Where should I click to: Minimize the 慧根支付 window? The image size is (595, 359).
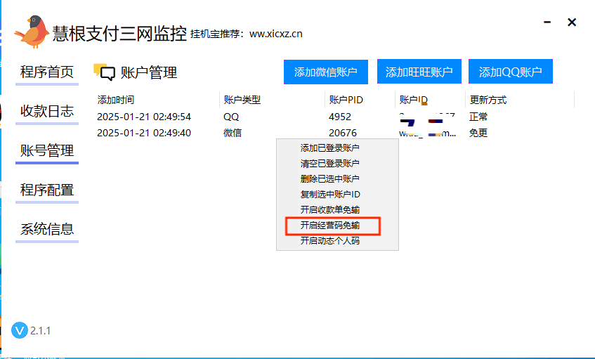point(547,22)
